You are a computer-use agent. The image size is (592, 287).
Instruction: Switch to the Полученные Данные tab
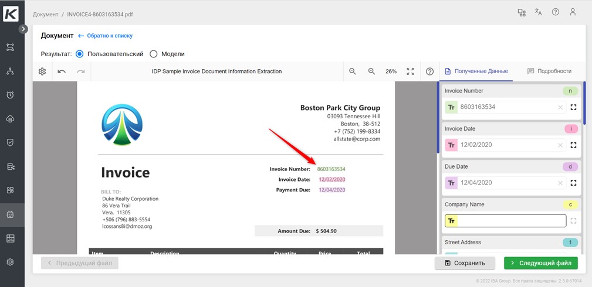click(476, 71)
